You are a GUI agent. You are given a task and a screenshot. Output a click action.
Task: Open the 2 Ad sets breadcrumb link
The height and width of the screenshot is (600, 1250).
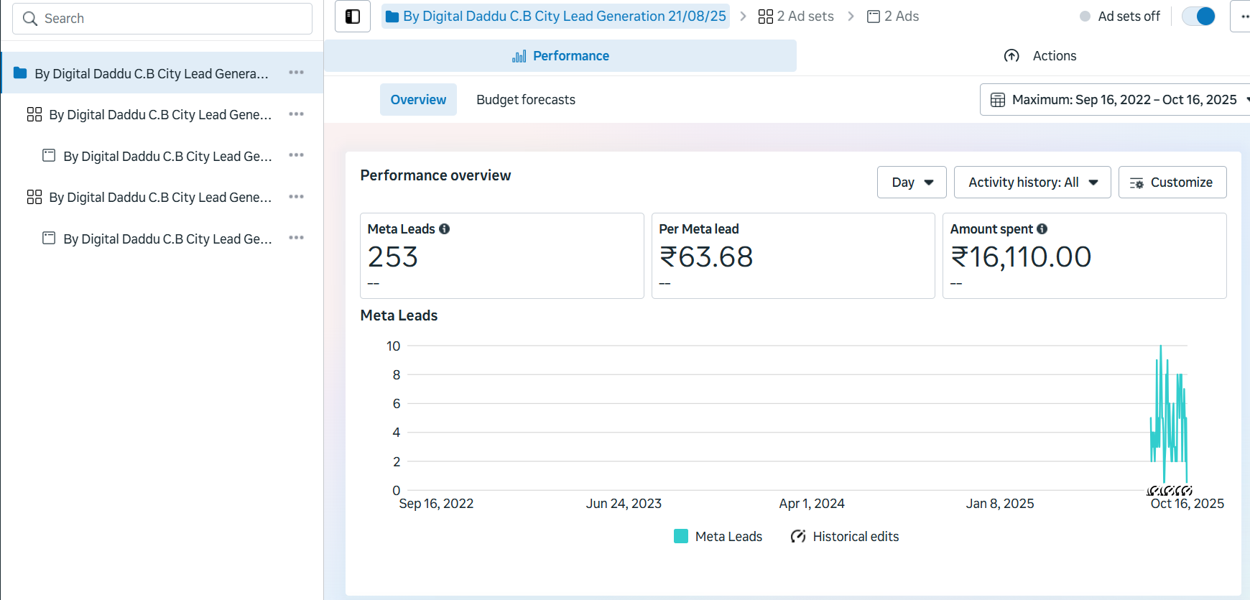coord(796,17)
